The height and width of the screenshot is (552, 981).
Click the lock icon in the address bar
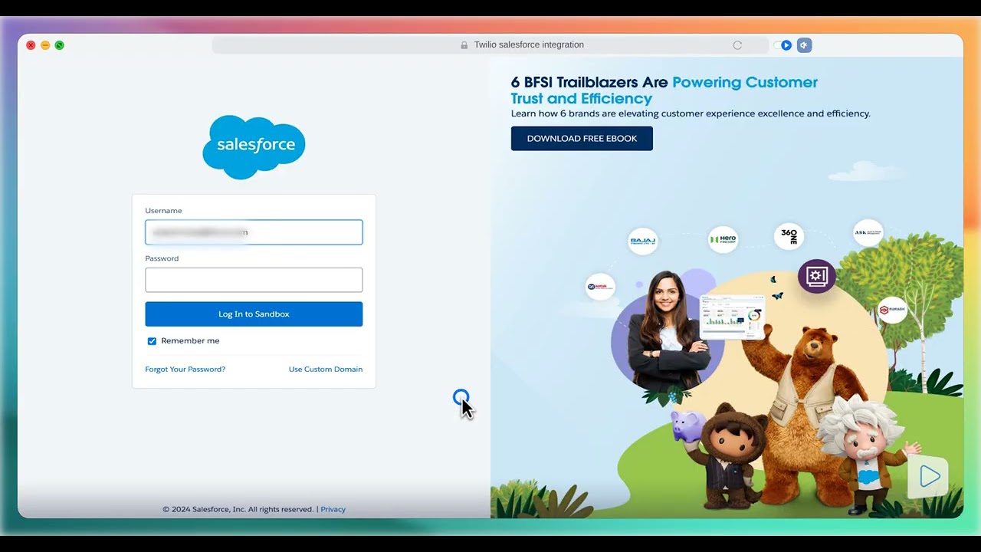coord(464,45)
